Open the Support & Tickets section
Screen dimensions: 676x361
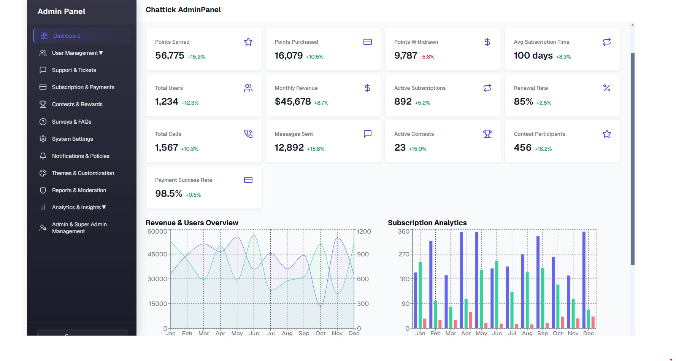tap(74, 70)
